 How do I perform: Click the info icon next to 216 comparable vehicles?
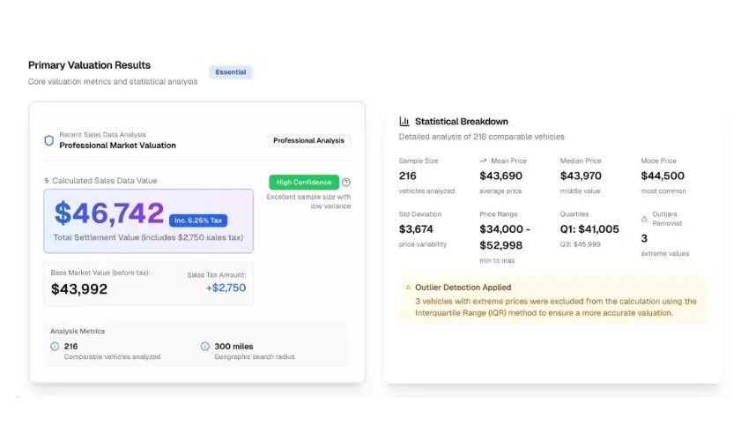coord(55,347)
